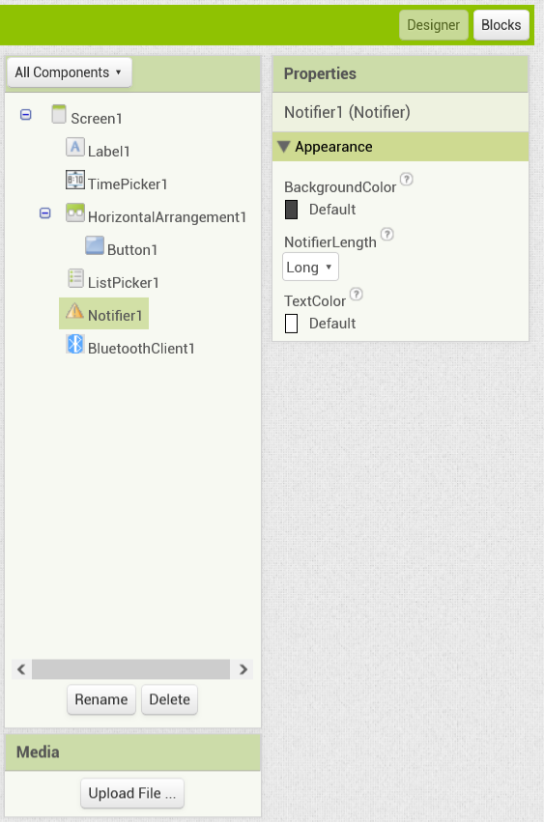Collapse the HorizontalArrangement1 tree node
Image resolution: width=544 pixels, height=822 pixels.
tap(45, 213)
